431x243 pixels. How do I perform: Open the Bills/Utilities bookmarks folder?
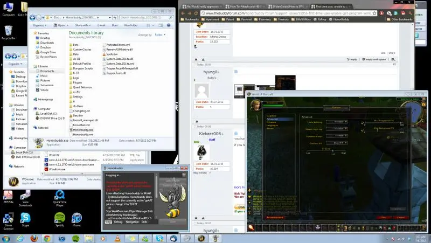[301, 19]
